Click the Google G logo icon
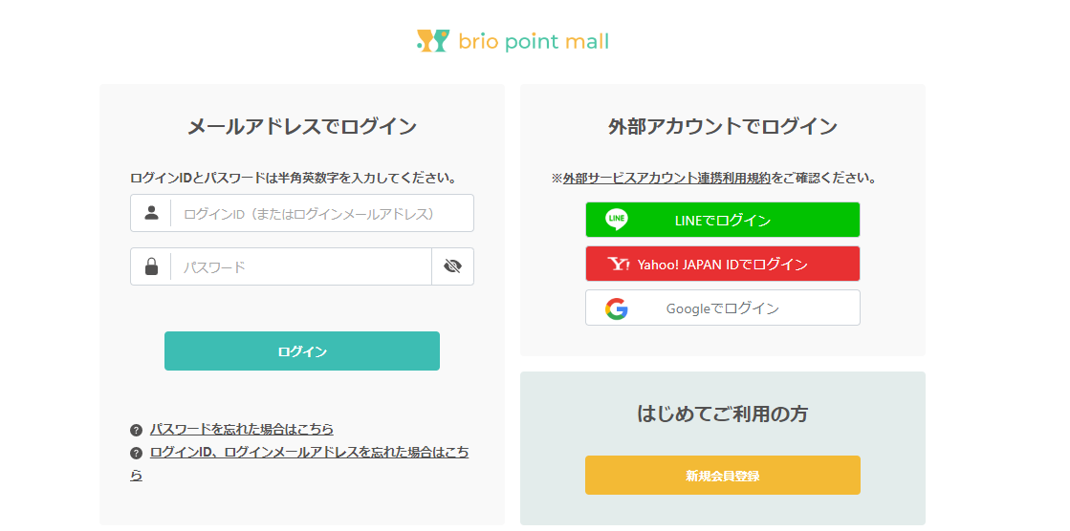1070x531 pixels. point(617,308)
